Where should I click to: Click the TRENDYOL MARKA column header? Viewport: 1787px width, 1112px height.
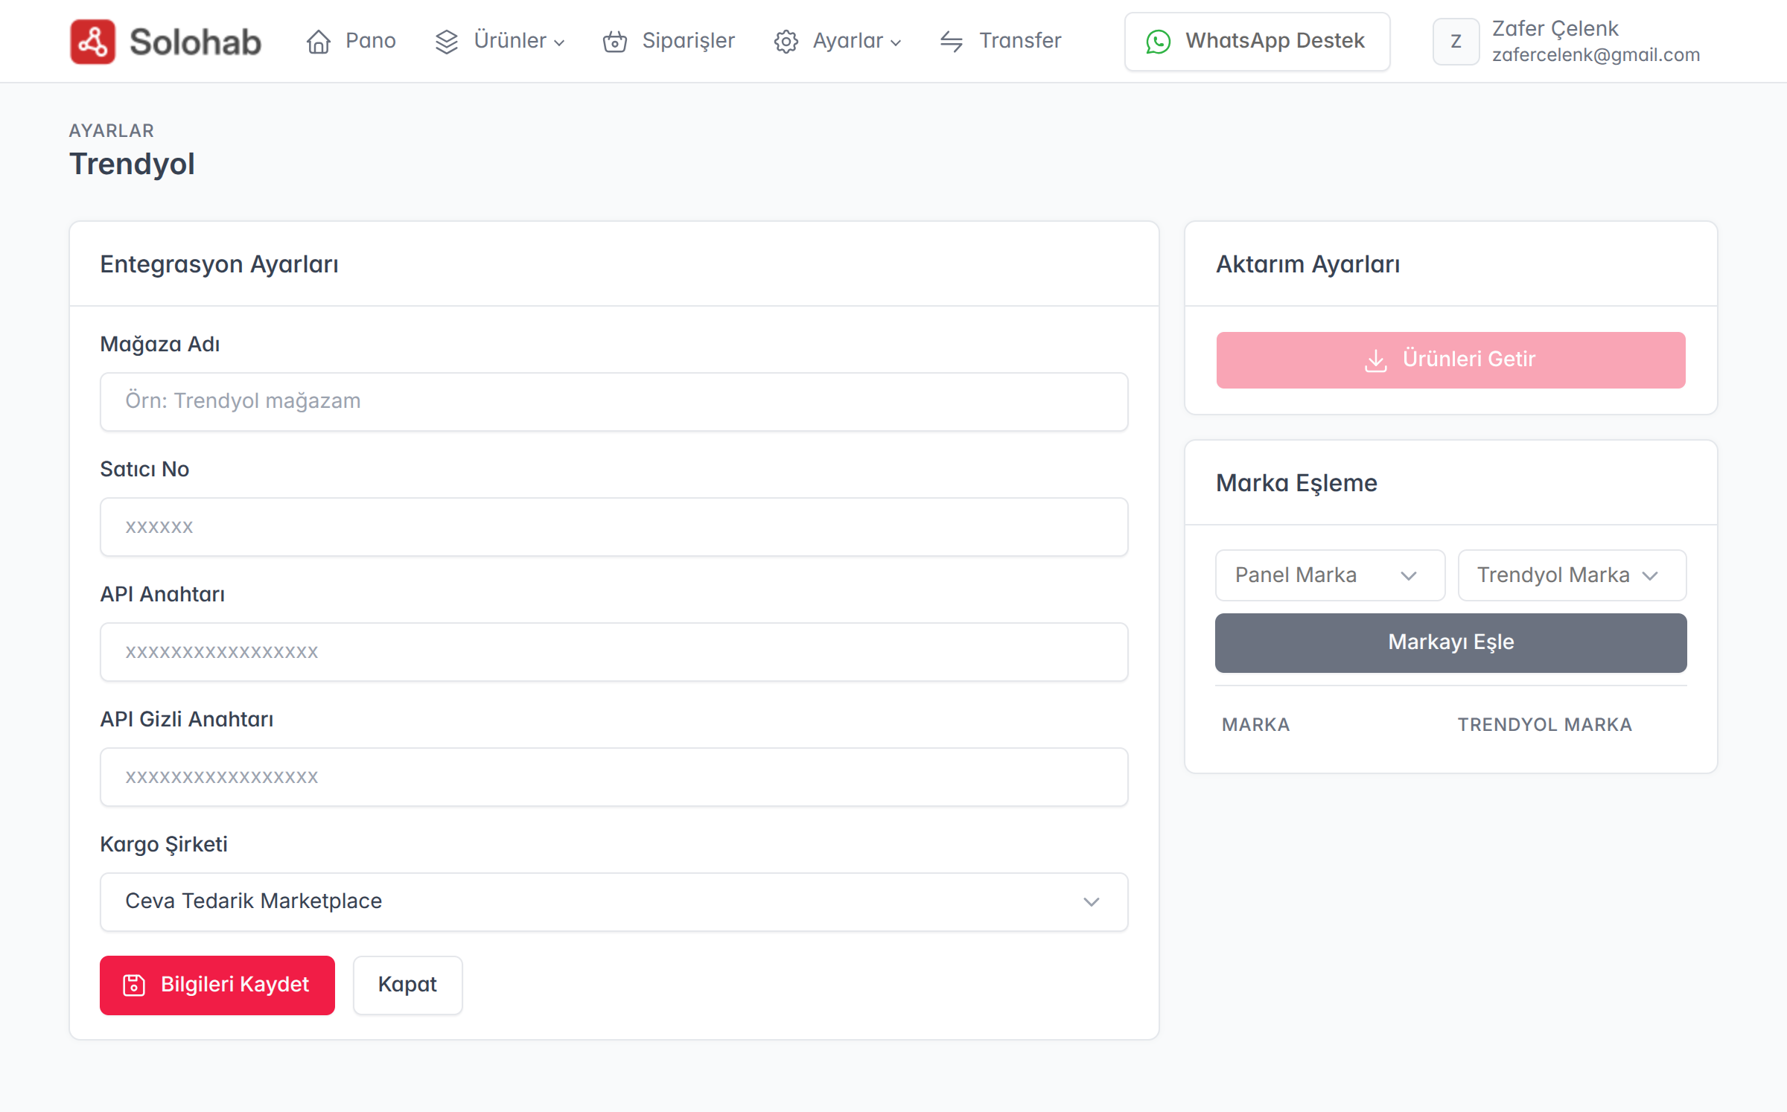pos(1544,724)
